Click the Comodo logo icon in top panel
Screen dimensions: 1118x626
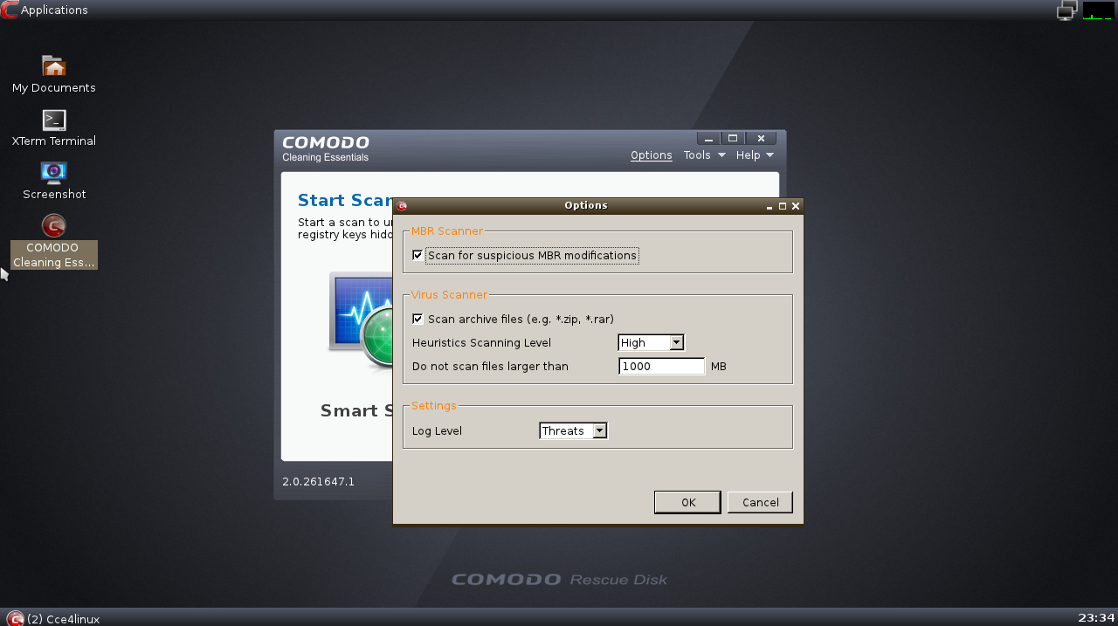click(x=9, y=10)
